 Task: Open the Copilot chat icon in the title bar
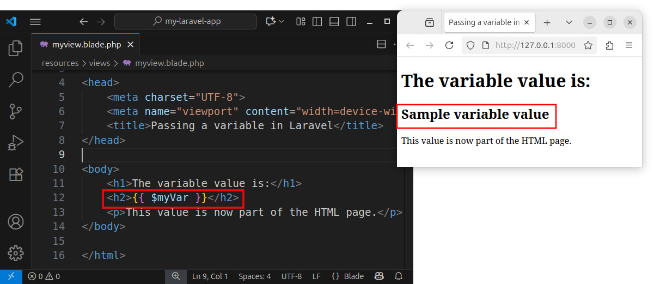[x=270, y=22]
